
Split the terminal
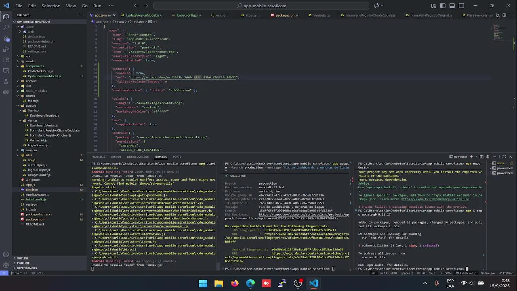(481, 157)
